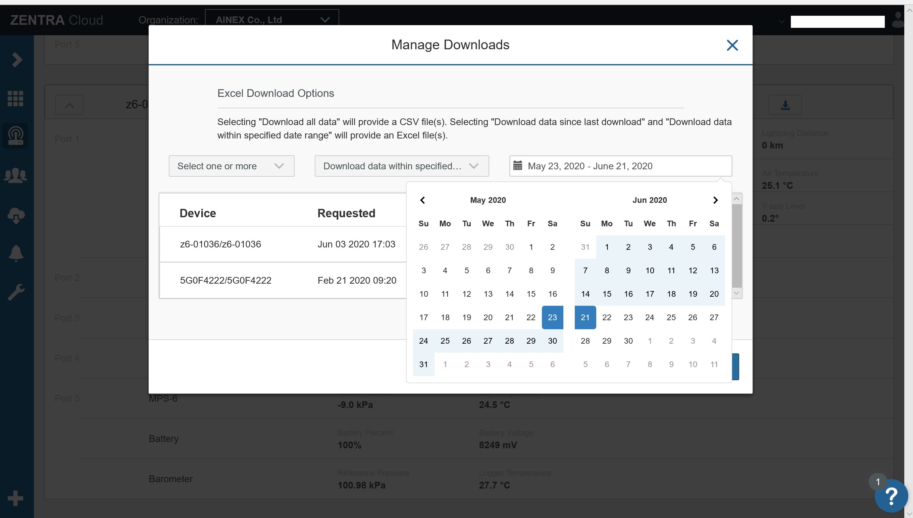Select June 10 in calendar
Viewport: 913px width, 518px height.
click(650, 270)
